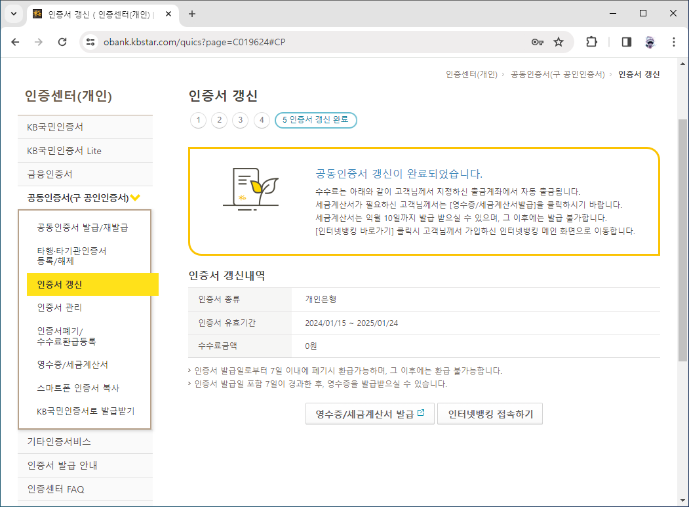Screen dimensions: 689x507
Task: Click the fee amount value 0원
Action: coord(311,346)
